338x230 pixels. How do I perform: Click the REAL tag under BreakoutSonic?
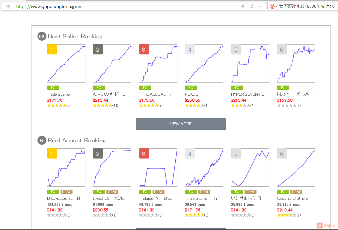(67, 192)
